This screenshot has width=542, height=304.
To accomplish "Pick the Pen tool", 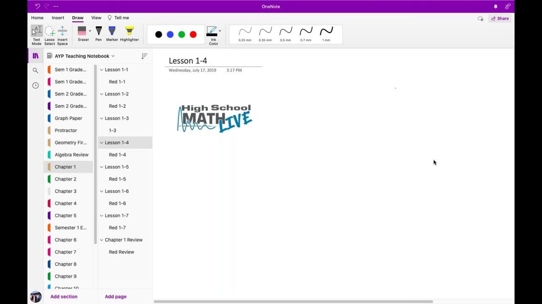I will [x=99, y=34].
